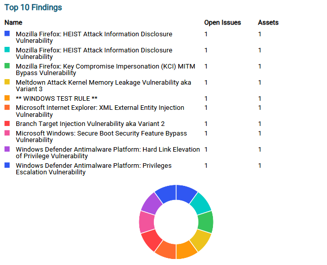Viewport: 327px width, 265px height.
Task: Click teal swatch beside HEIST Attack finding
Action: (x=7, y=50)
